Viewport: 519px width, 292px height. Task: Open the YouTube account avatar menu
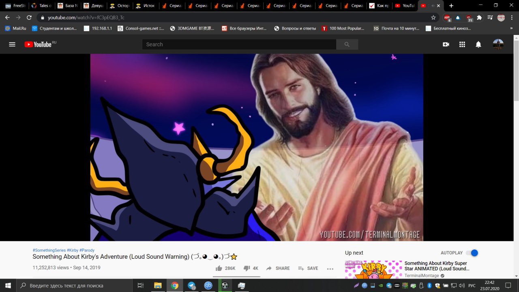[x=498, y=44]
